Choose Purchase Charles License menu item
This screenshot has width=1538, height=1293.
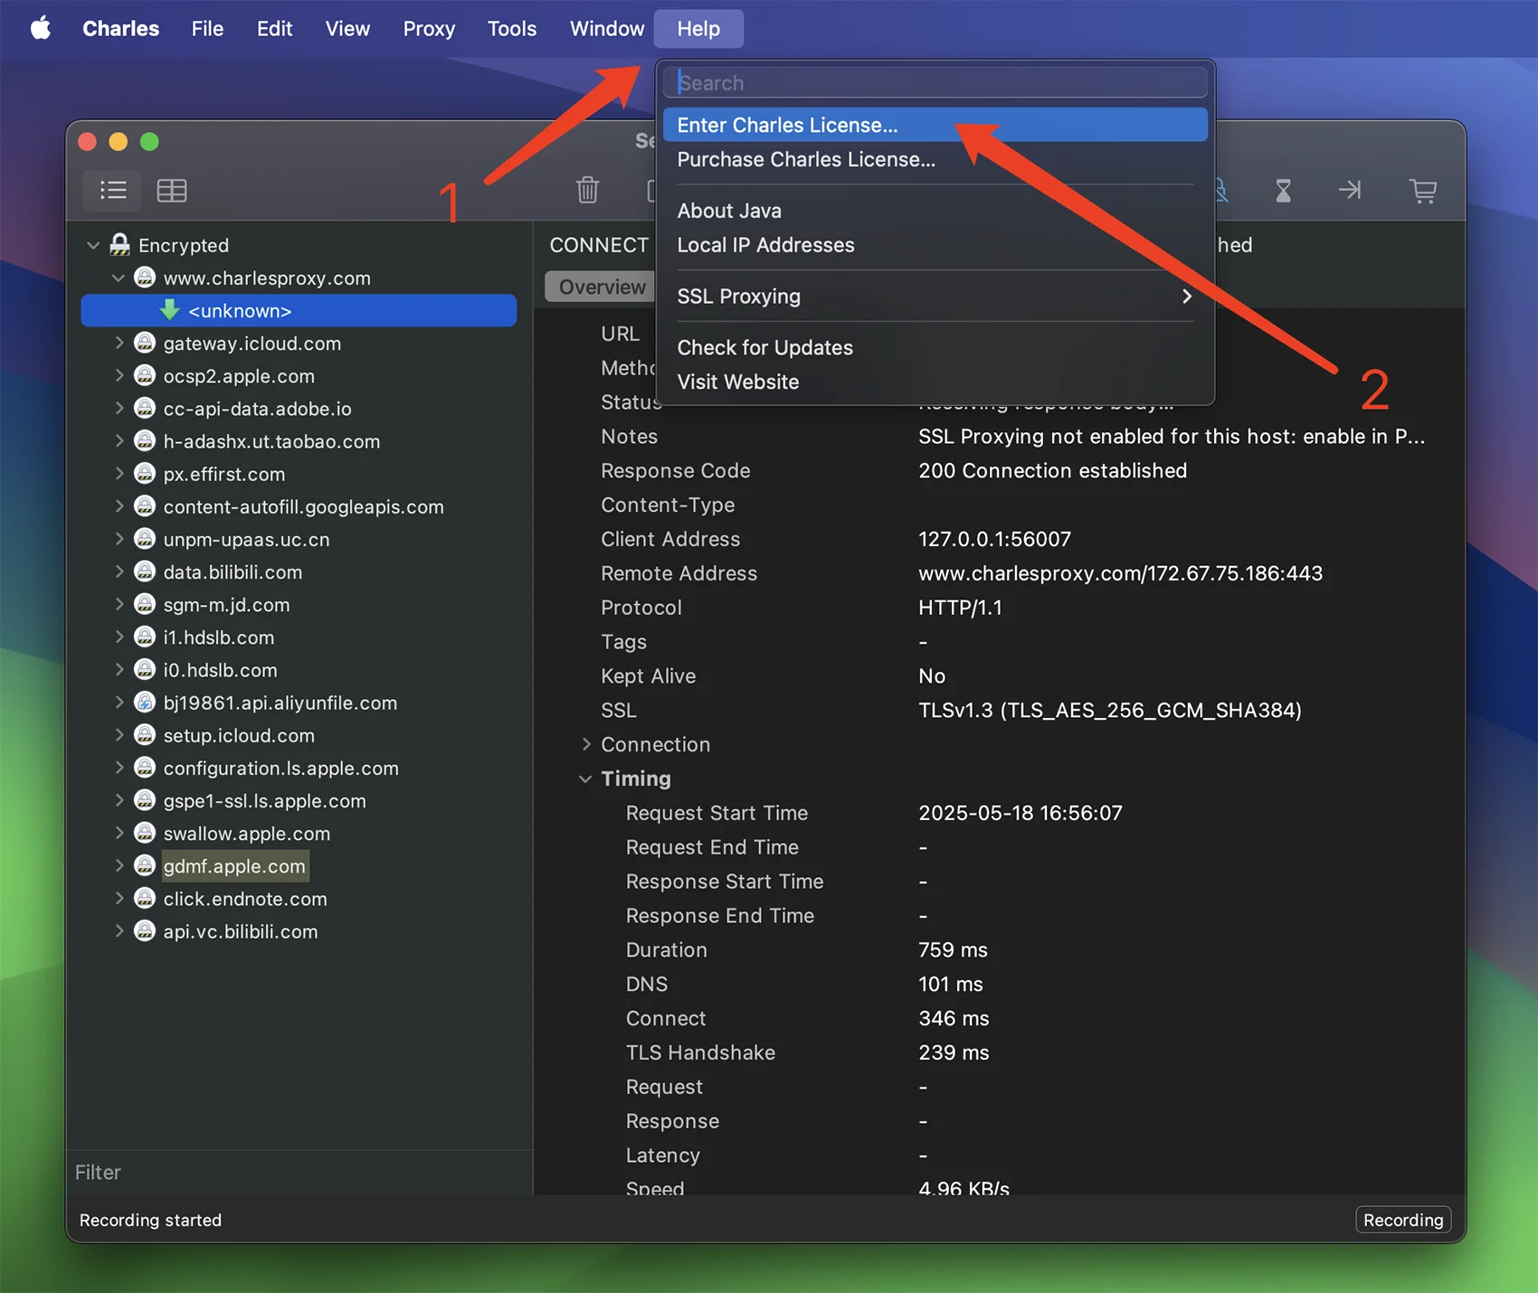[935, 159]
